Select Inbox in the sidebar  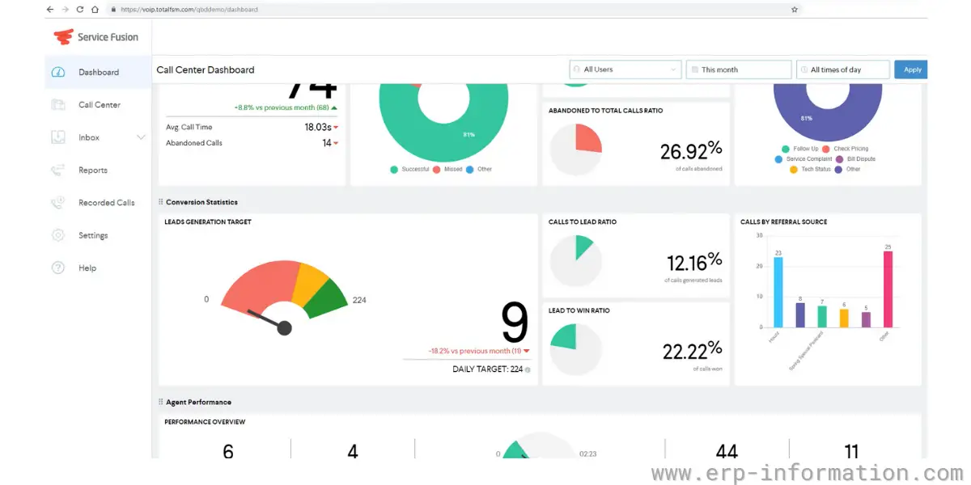[89, 137]
